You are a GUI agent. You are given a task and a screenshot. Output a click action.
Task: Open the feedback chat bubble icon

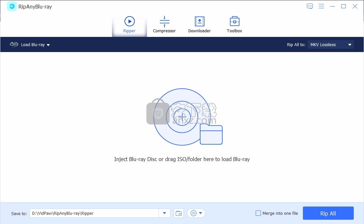[x=310, y=6]
